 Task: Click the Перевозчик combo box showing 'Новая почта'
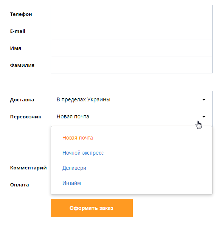pos(132,116)
